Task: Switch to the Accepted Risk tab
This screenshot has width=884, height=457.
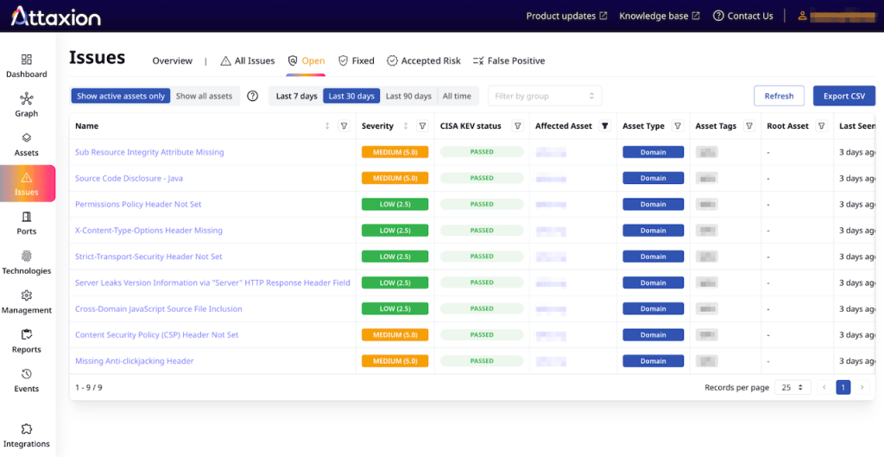Action: tap(423, 61)
